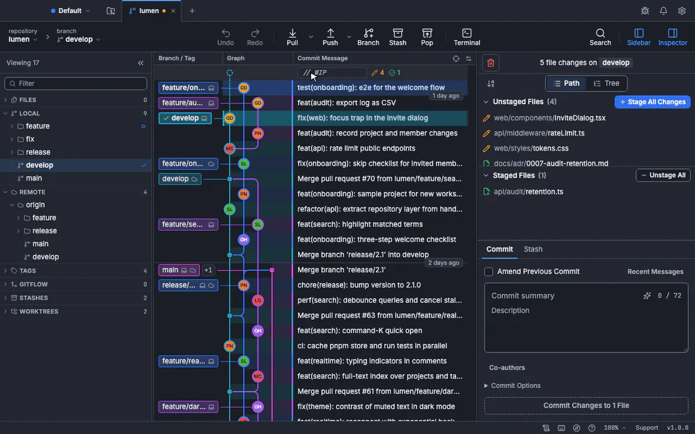The height and width of the screenshot is (434, 695).
Task: Click the sort files icon in inspector
Action: coord(491,84)
